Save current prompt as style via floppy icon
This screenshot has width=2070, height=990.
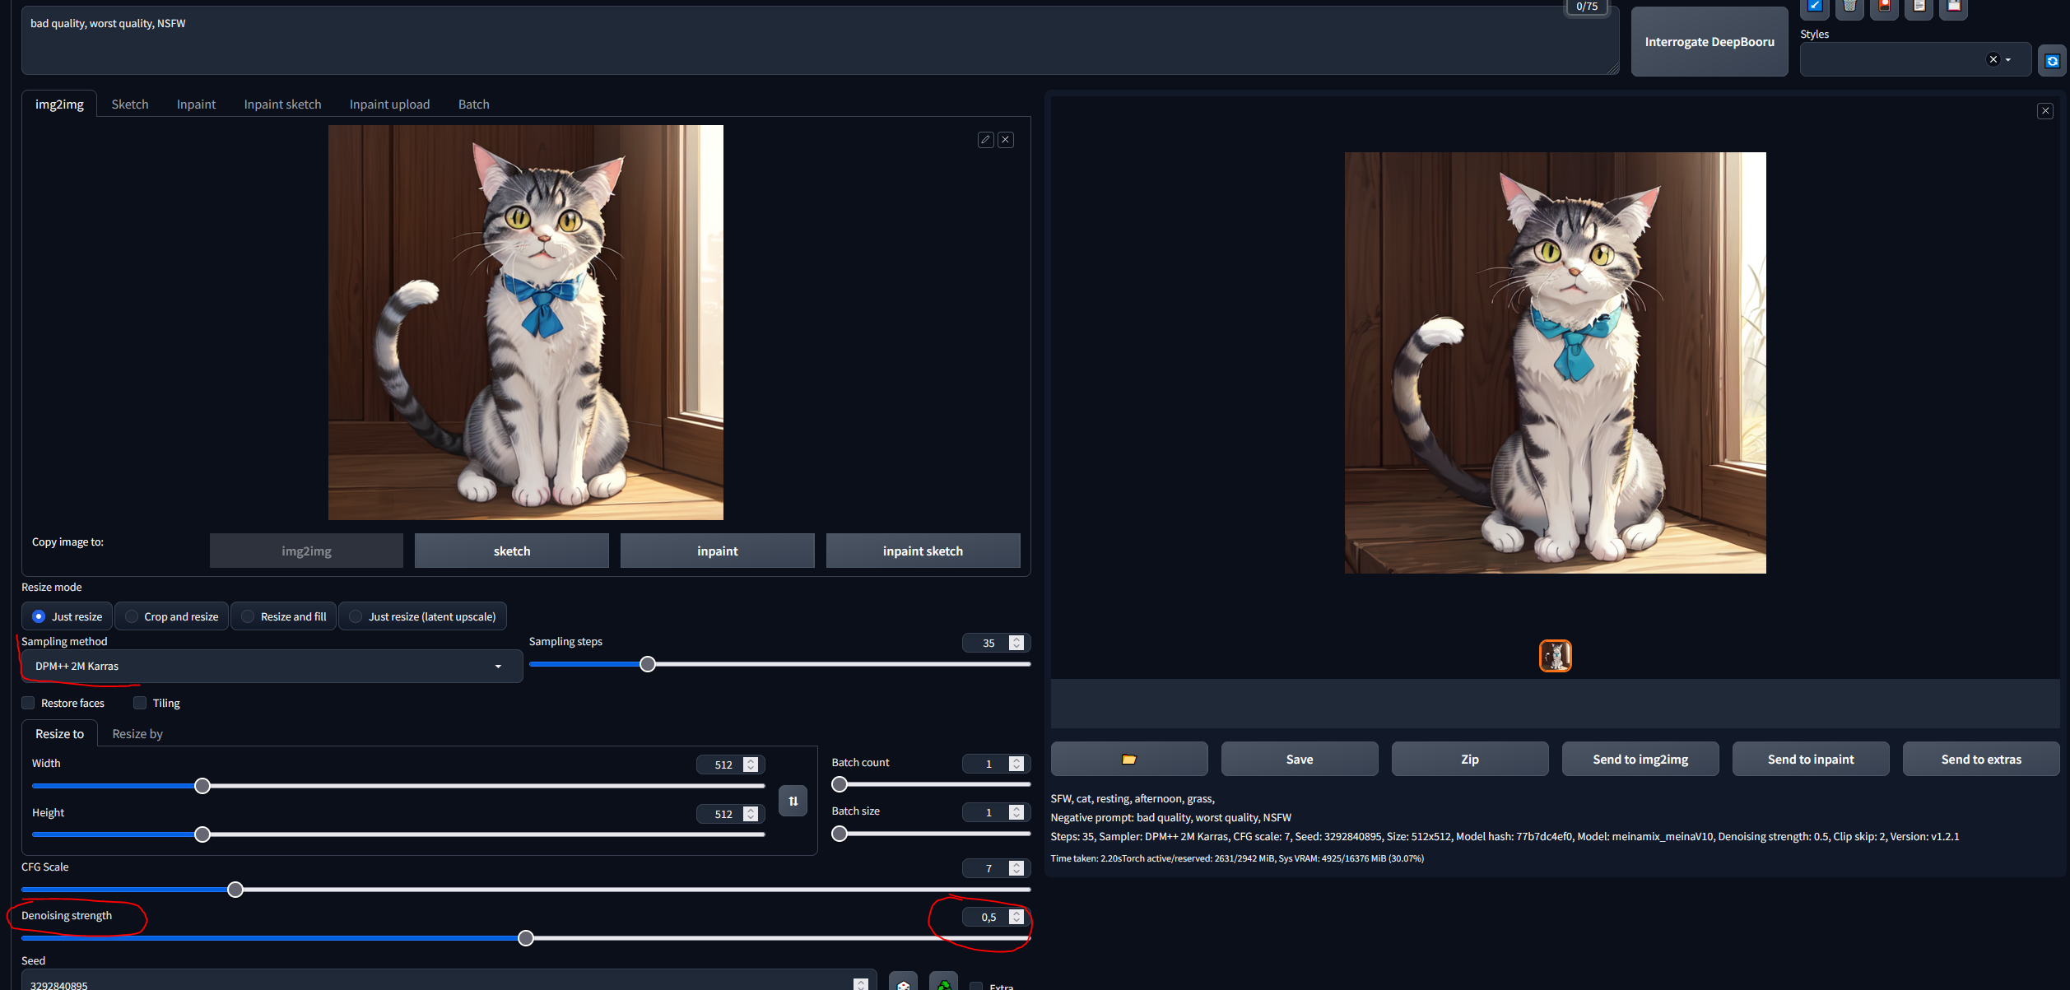(x=1954, y=7)
